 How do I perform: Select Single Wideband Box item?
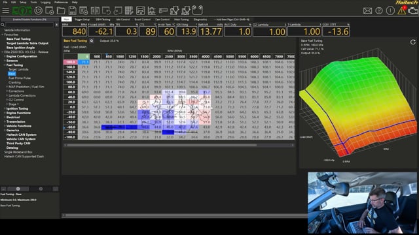coord(18,152)
